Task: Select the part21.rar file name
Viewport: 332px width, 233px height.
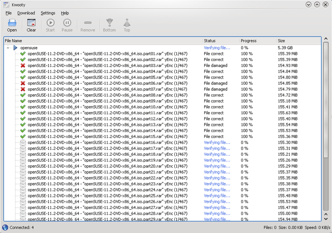Action: pos(107,172)
